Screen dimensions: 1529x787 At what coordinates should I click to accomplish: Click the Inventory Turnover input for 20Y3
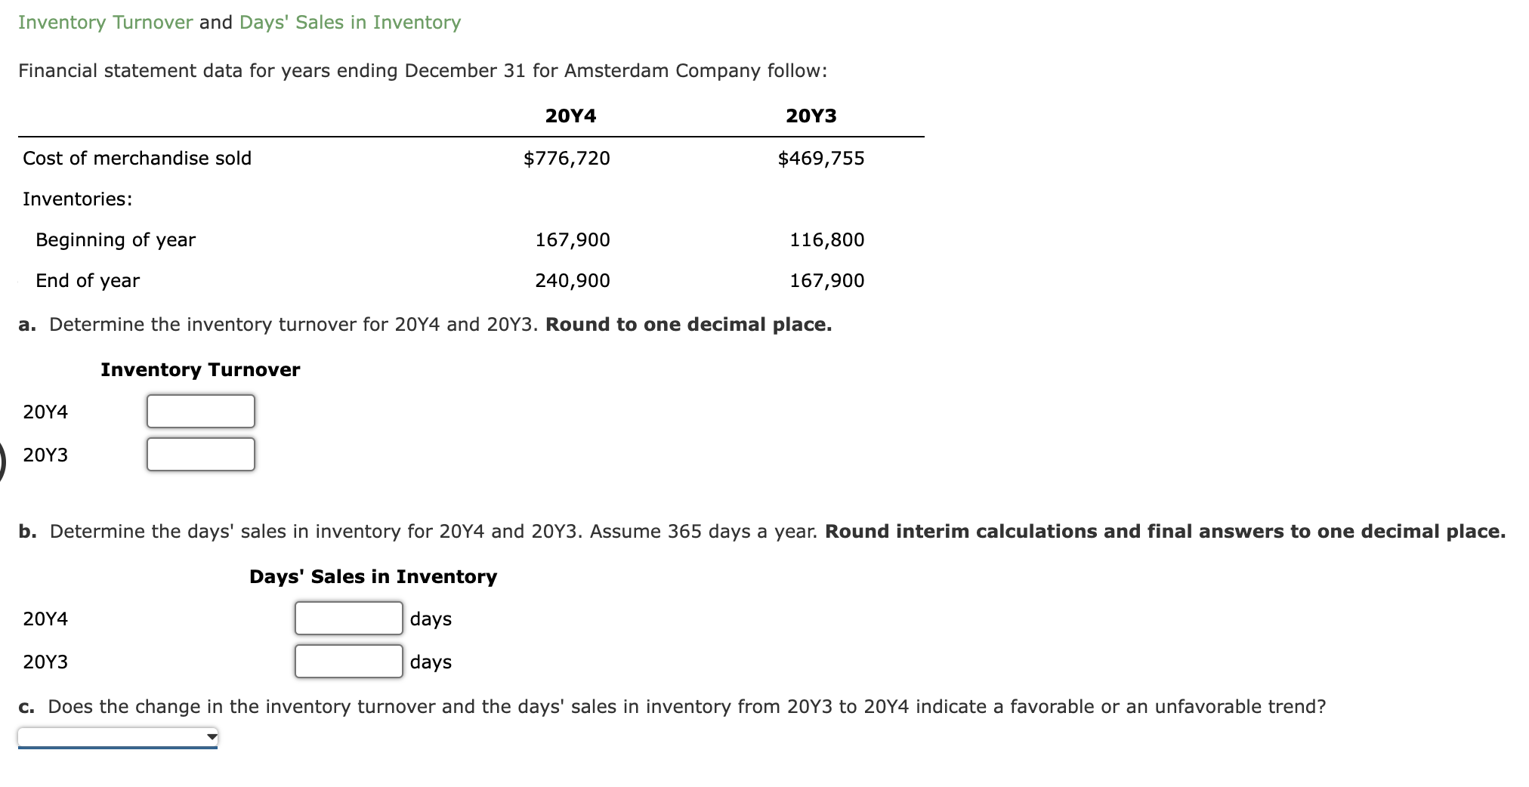199,454
